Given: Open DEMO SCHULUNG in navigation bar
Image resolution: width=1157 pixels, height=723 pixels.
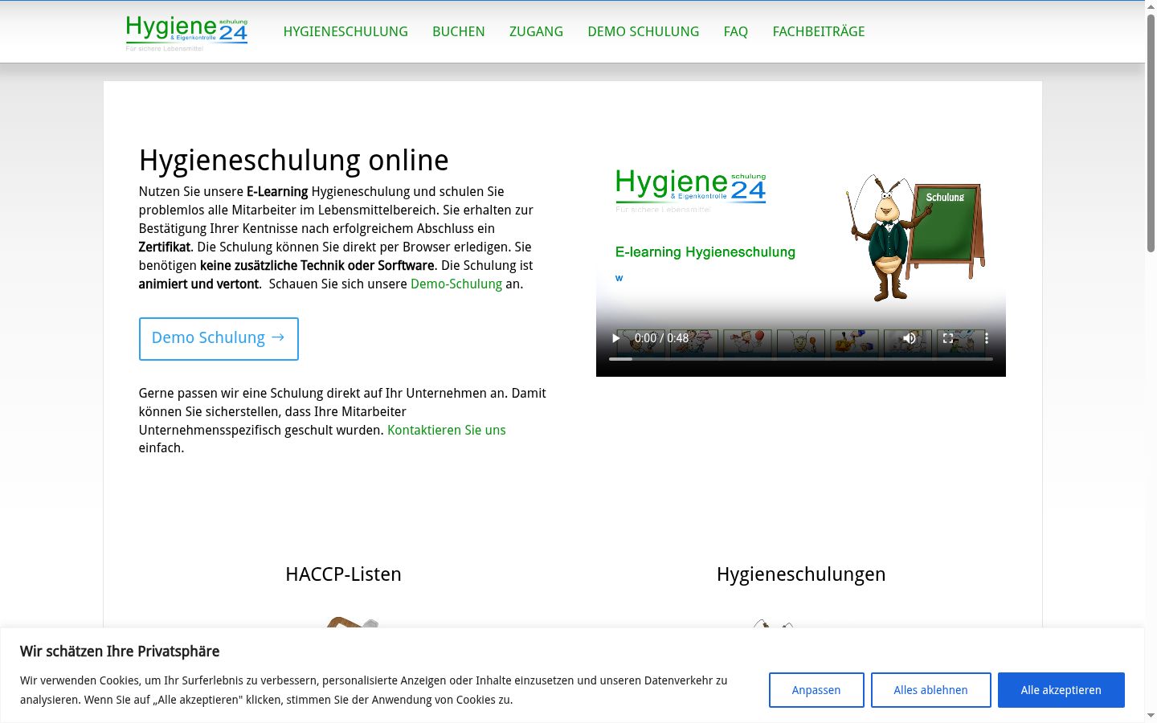Looking at the screenshot, I should click(644, 31).
